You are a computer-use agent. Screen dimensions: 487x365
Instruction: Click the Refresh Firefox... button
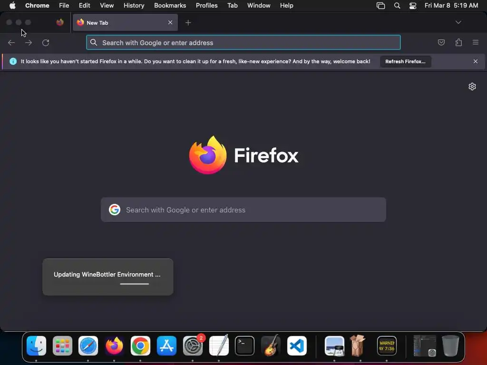pos(405,61)
